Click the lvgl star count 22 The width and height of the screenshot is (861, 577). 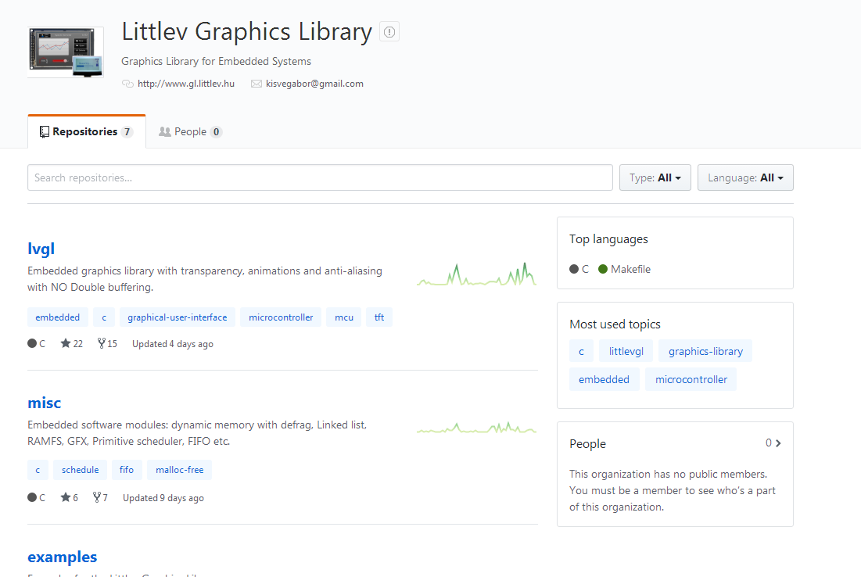point(71,344)
